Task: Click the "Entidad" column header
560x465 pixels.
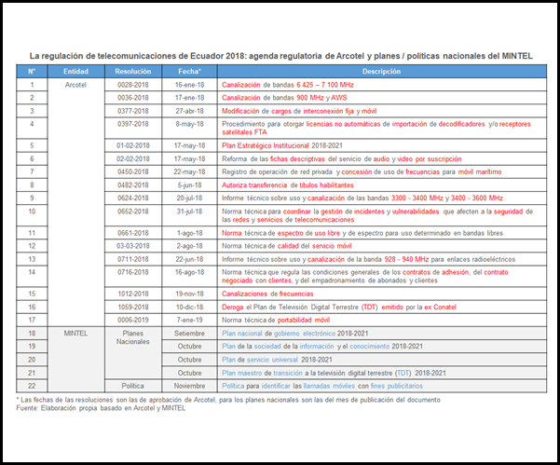Action: click(76, 71)
